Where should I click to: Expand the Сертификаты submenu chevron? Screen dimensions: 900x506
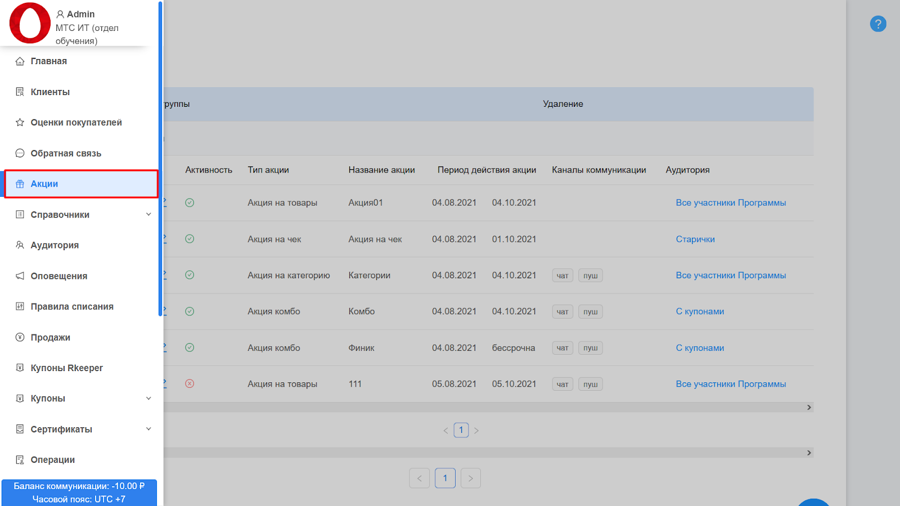(x=148, y=429)
